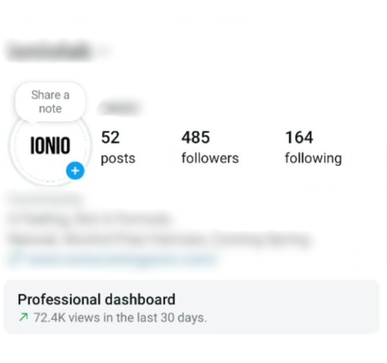The height and width of the screenshot is (363, 387).
Task: Click the blurred first line of bio
Action: pyautogui.click(x=89, y=219)
